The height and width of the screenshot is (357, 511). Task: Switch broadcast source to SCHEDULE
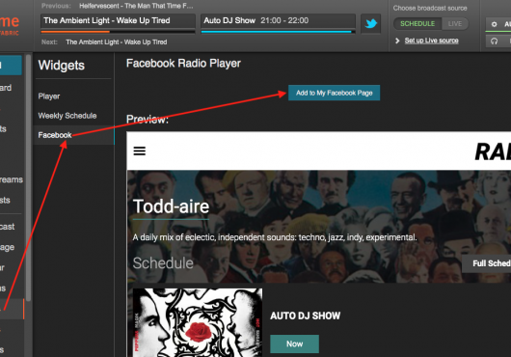[417, 24]
